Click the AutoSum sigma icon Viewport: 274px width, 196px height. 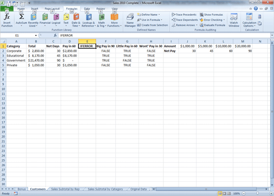tap(21, 17)
